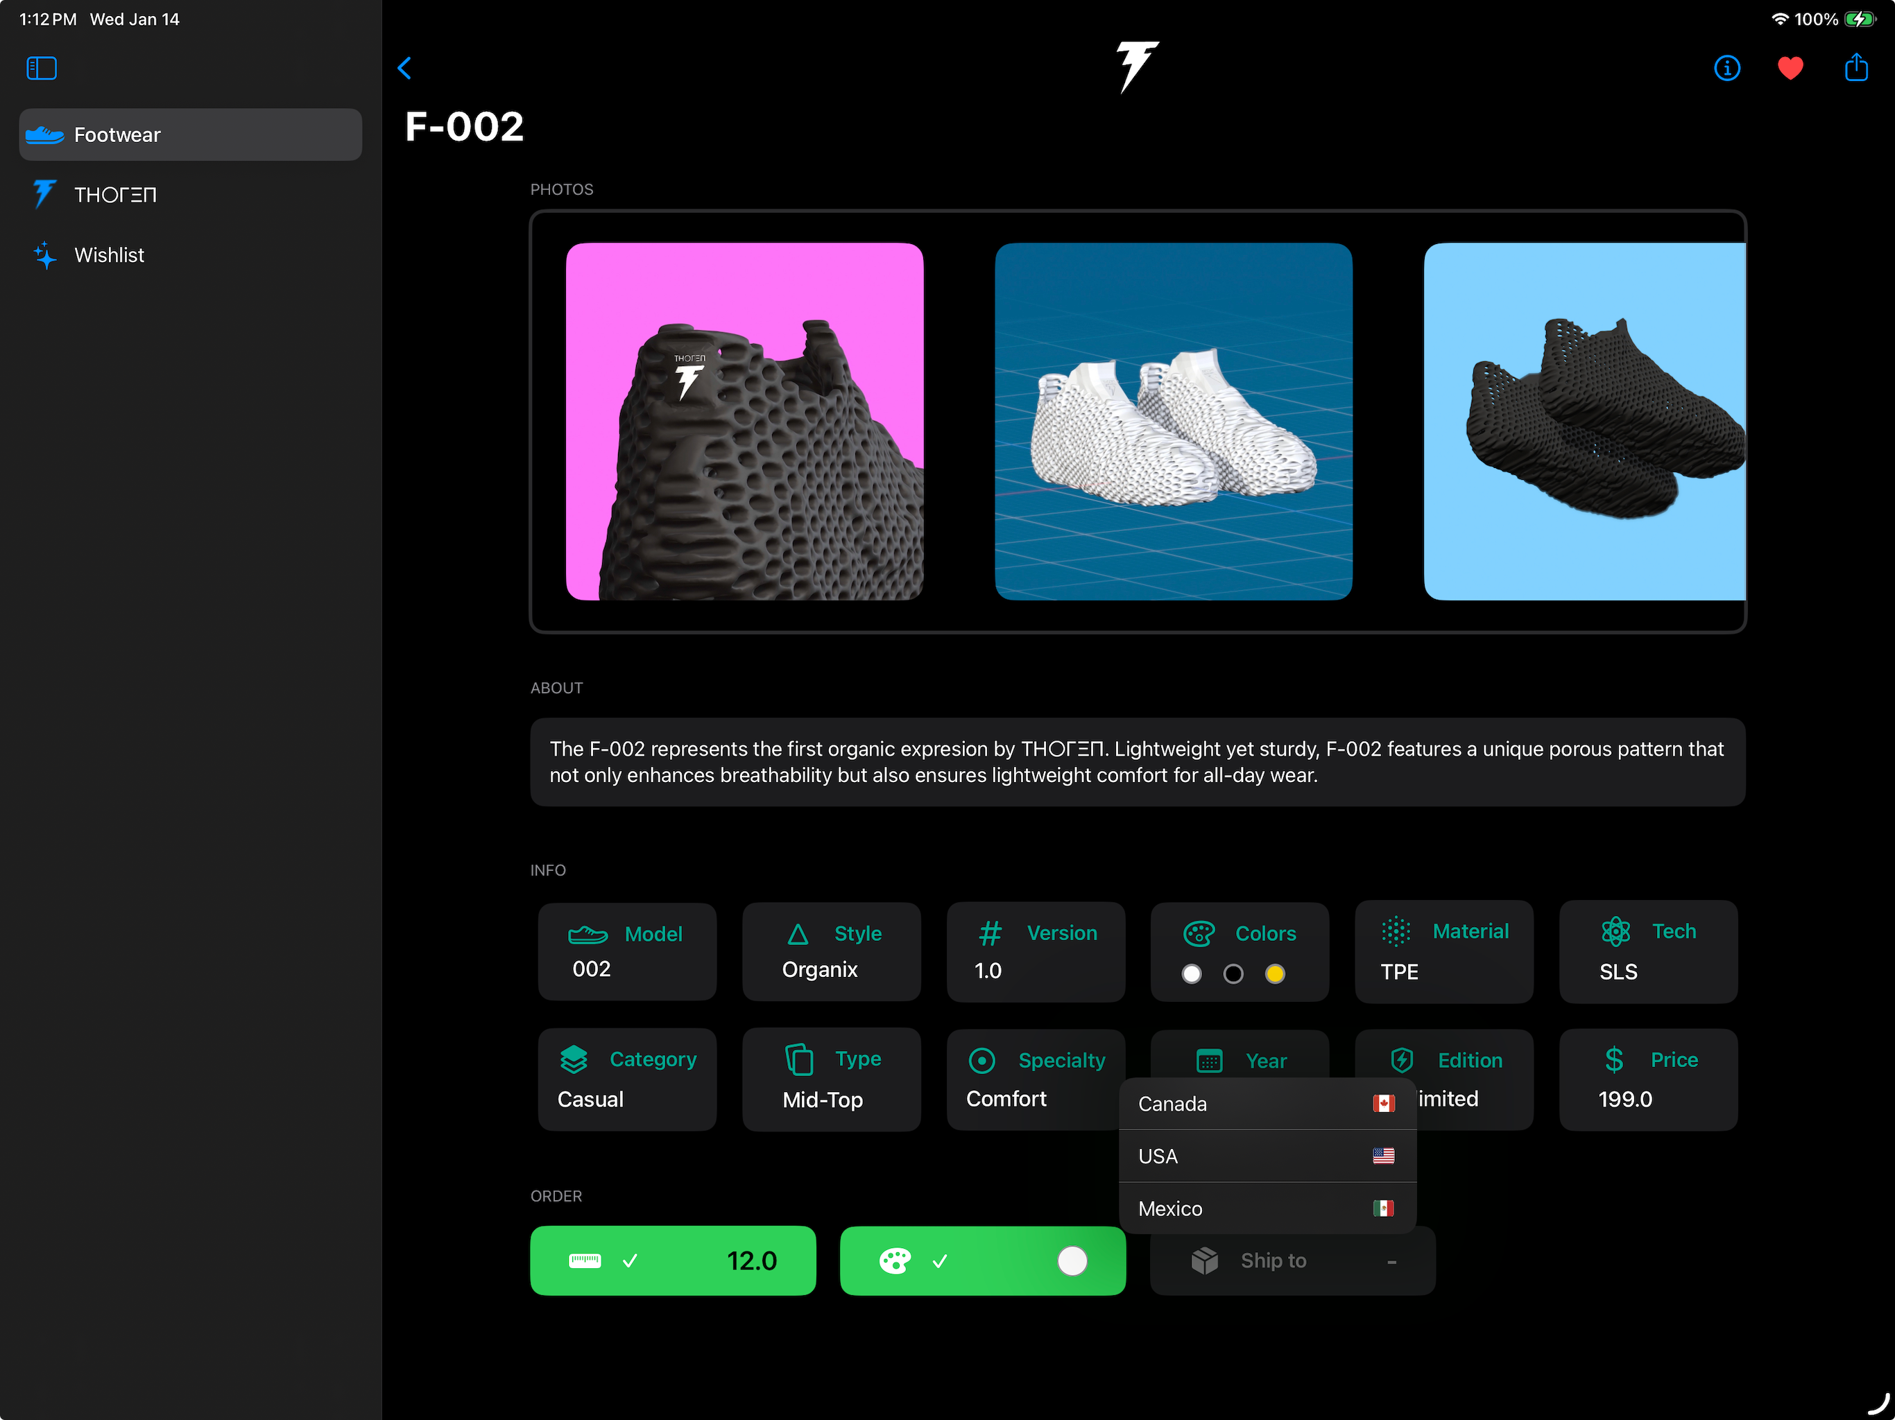Click the Organix style value
Viewport: 1895px width, 1420px height.
coord(820,969)
